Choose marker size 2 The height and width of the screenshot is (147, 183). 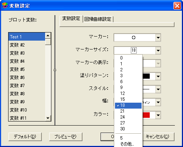128,70
